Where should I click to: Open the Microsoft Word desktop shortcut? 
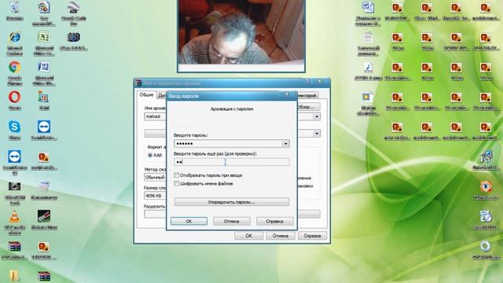(44, 67)
